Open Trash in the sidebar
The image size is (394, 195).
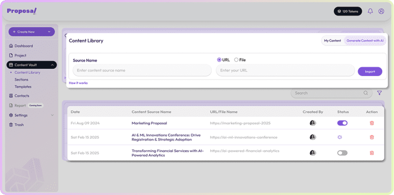coord(19,125)
